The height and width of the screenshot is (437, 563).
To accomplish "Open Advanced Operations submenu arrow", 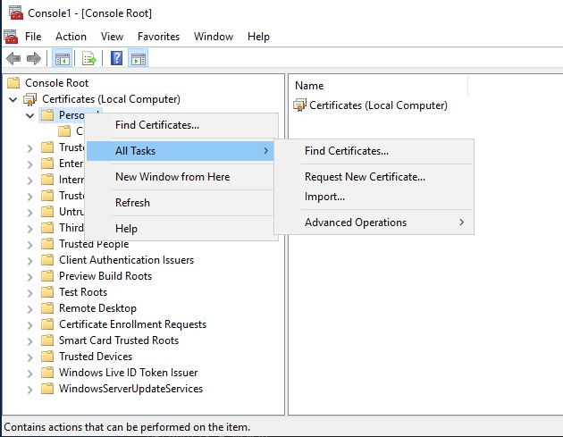I will [x=461, y=223].
